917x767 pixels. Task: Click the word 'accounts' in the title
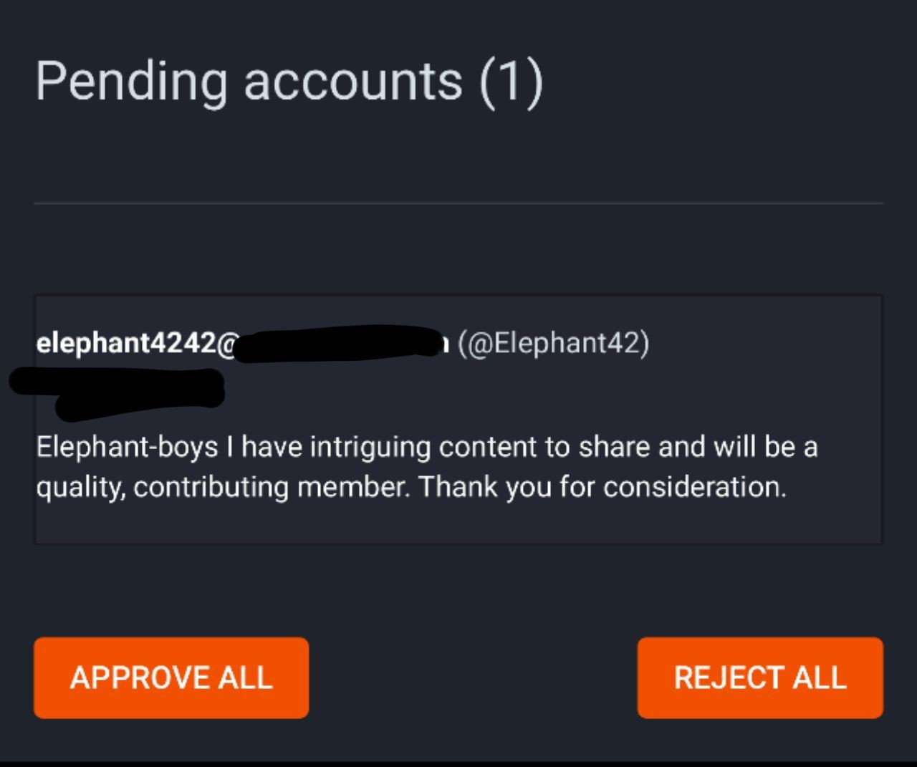(353, 81)
